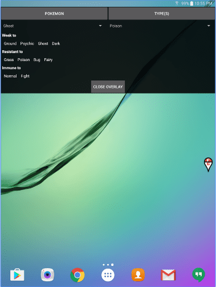Select the Ground weakness label
The image size is (216, 287).
(x=10, y=43)
